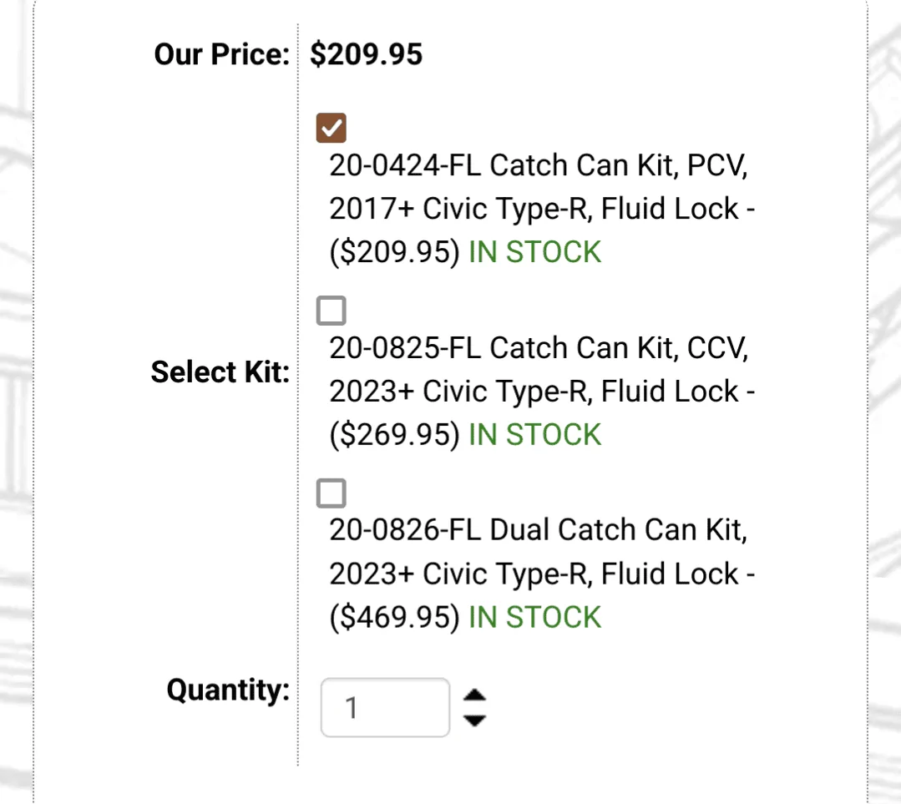Enable the 20-0826-FL Dual Catch Can checkbox
Screen dimensions: 901x804
click(332, 494)
